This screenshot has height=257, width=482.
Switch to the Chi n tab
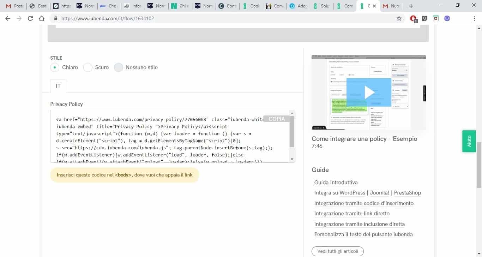pos(180,6)
